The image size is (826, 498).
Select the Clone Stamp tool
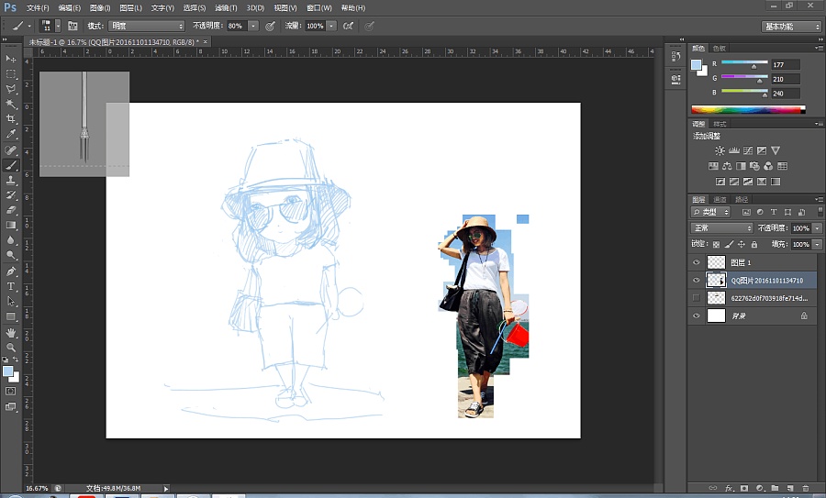click(x=10, y=180)
